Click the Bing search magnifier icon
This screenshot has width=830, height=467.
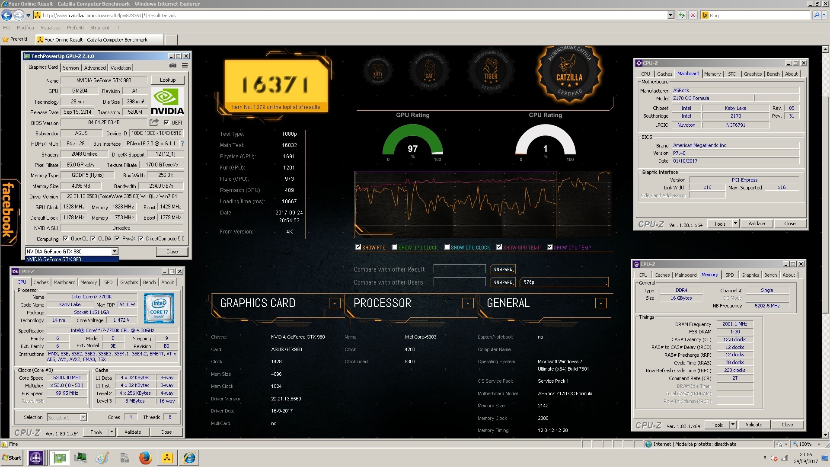pos(816,15)
